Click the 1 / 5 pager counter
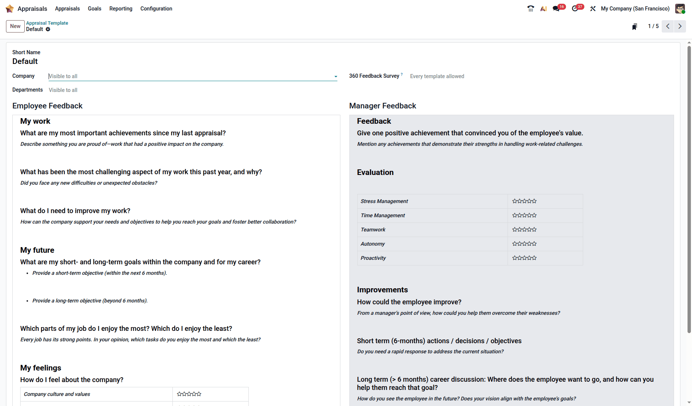Screen dimensions: 692x406 tap(653, 26)
